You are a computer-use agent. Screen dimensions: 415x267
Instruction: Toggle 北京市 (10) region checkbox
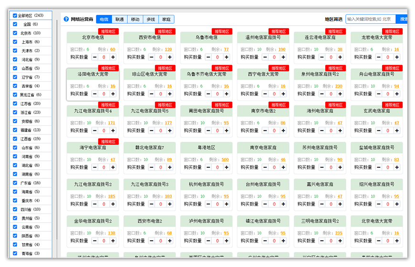(15, 33)
